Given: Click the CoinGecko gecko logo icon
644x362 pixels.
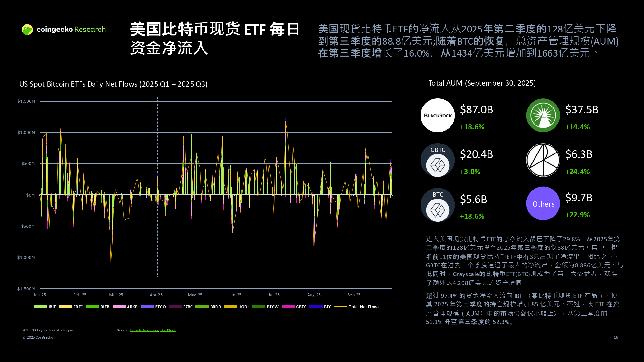Looking at the screenshot, I should (x=27, y=30).
